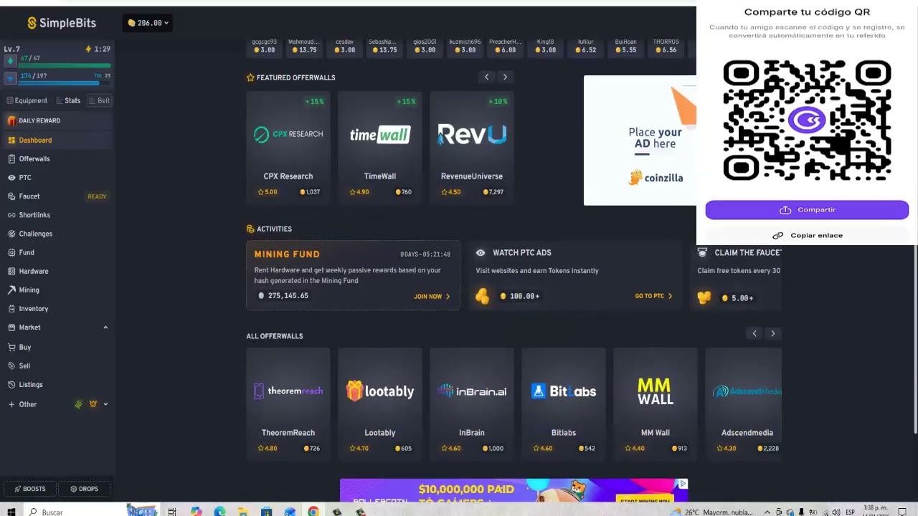This screenshot has width=918, height=516.
Task: Open the Windows notification center icon
Action: click(x=902, y=512)
